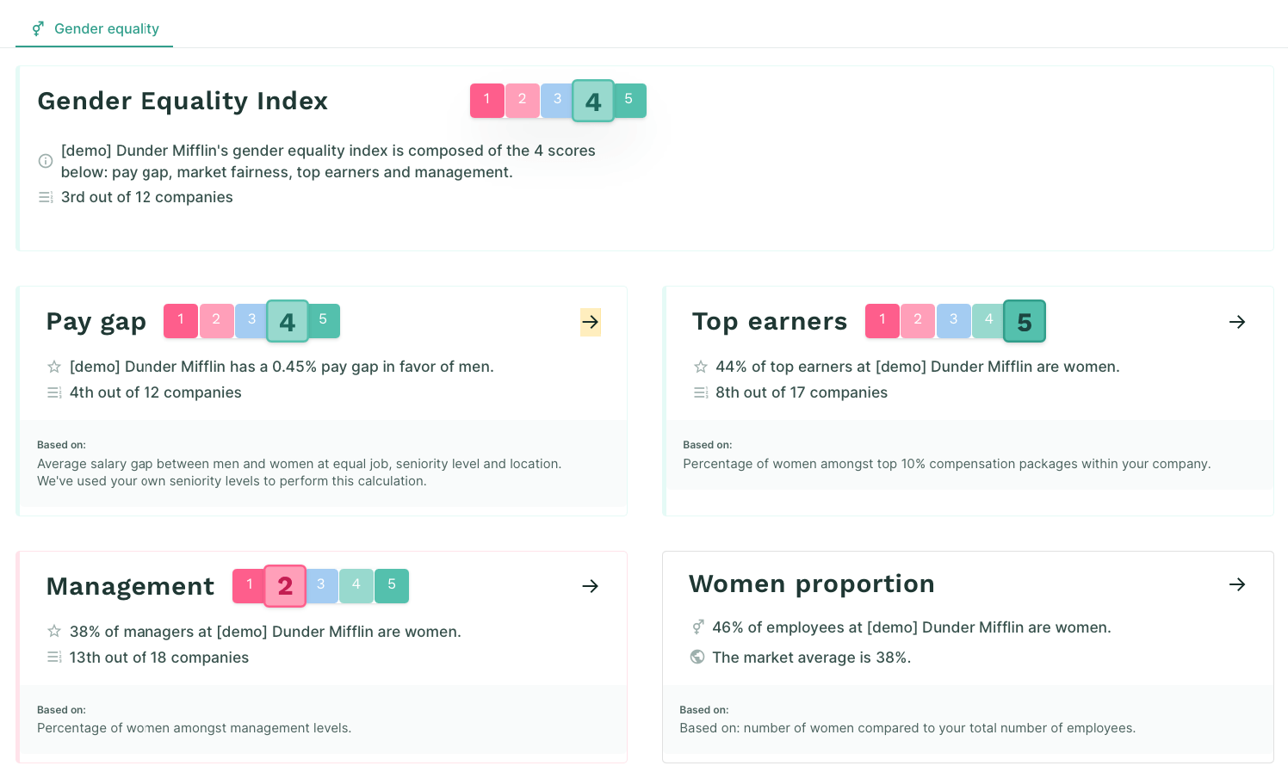Click the globe icon next to market average
1288x778 pixels.
tap(697, 657)
